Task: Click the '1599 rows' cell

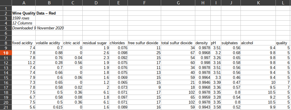Action: tap(24, 18)
